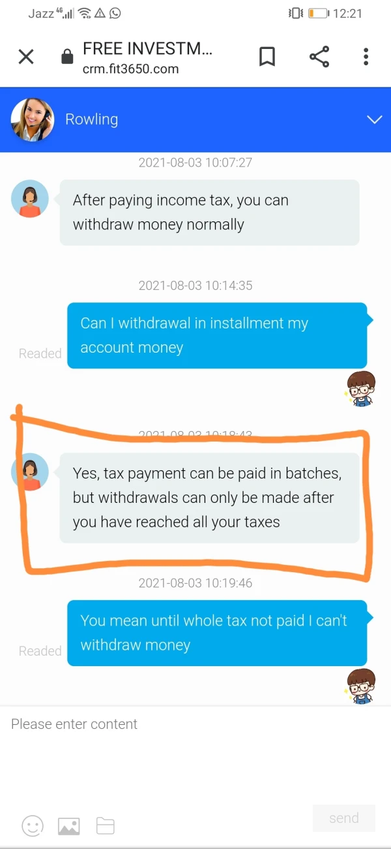Select the 'Can I withdrawal in installment' bubble

(x=218, y=335)
